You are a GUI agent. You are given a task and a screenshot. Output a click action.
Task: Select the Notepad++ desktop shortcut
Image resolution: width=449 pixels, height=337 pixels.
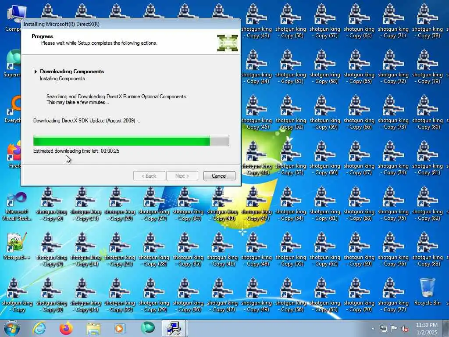(x=17, y=246)
